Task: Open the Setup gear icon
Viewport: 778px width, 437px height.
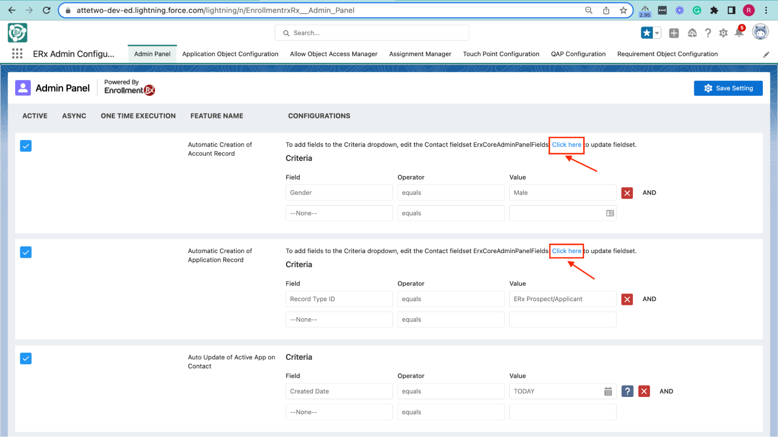Action: pos(723,33)
